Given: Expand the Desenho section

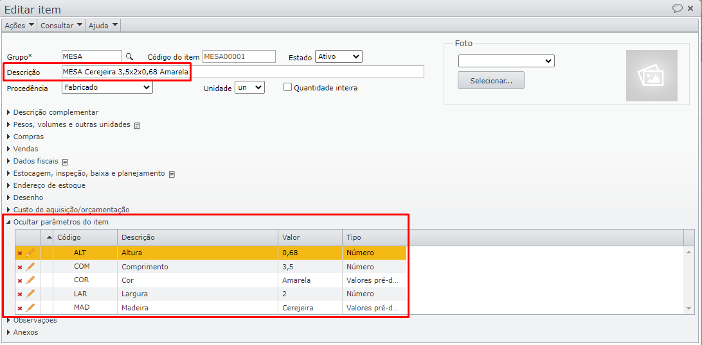Looking at the screenshot, I should tap(25, 198).
